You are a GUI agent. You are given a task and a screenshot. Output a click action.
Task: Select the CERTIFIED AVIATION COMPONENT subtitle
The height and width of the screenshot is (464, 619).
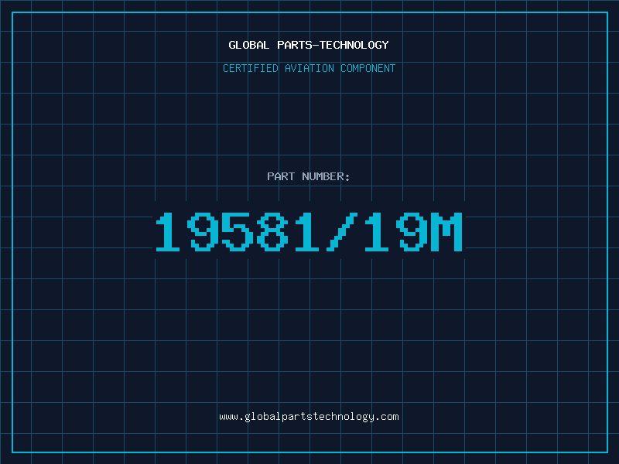309,68
